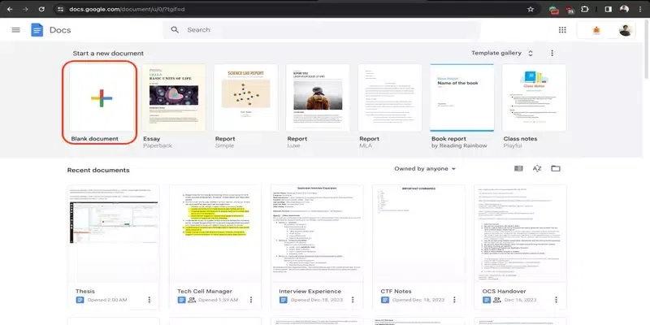The height and width of the screenshot is (325, 650).
Task: Toggle the browser side panel
Action: coord(608,9)
